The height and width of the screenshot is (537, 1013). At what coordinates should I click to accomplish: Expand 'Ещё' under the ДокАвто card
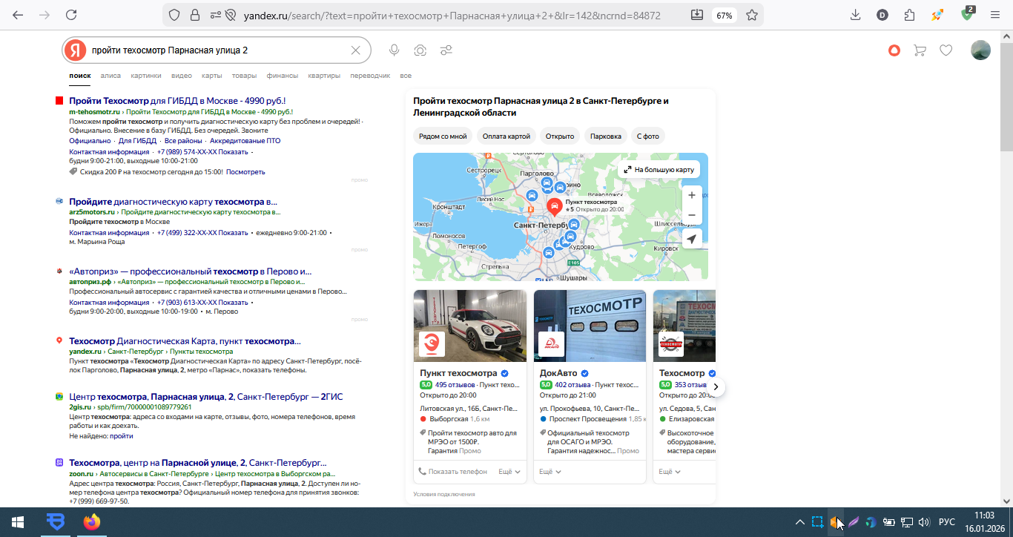point(550,472)
